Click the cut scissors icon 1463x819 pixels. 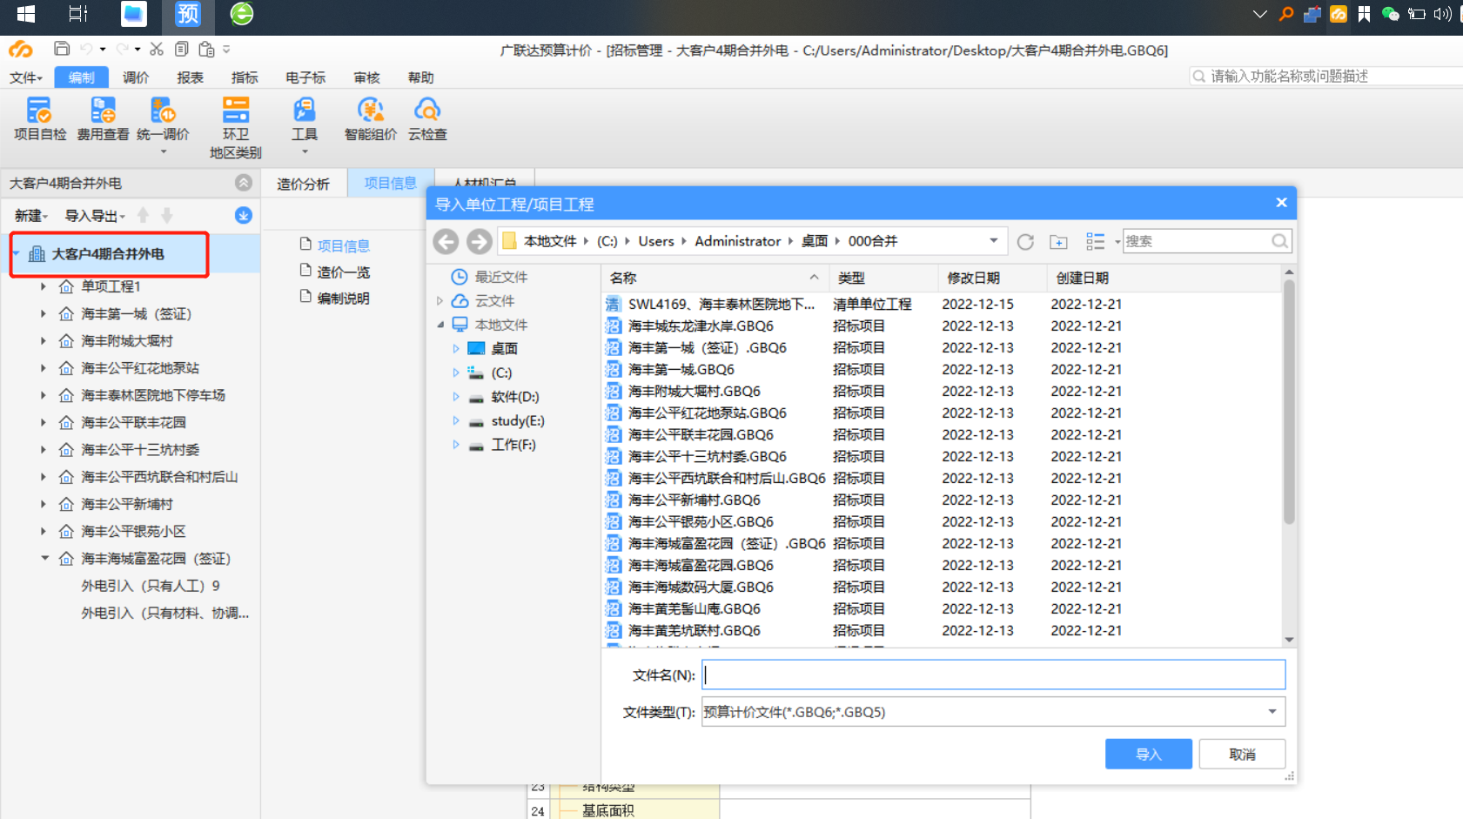[x=157, y=49]
